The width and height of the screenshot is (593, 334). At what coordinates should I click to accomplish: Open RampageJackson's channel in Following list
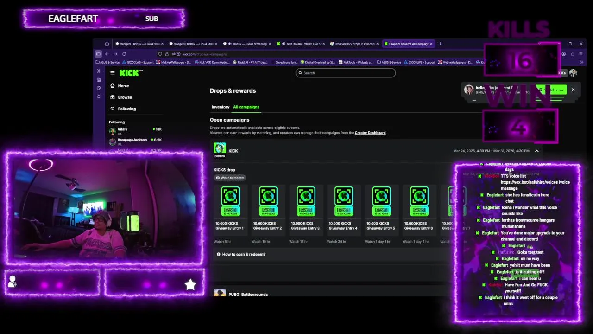tap(135, 141)
